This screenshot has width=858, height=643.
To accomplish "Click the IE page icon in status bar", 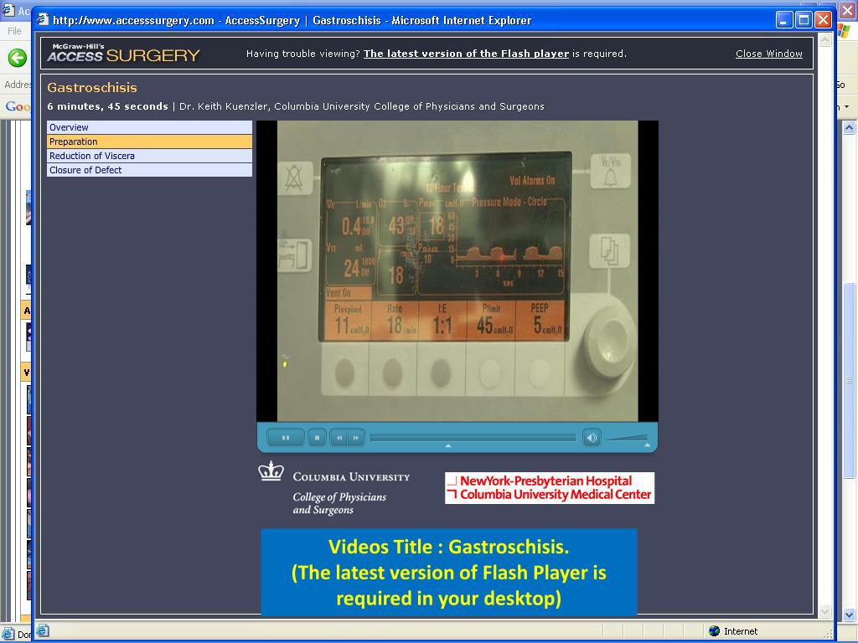I will 43,630.
